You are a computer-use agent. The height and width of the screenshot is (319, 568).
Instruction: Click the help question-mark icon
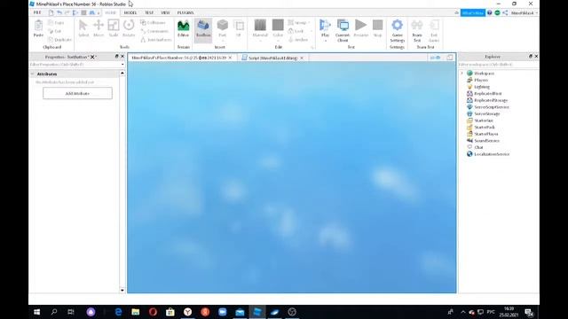(x=489, y=12)
